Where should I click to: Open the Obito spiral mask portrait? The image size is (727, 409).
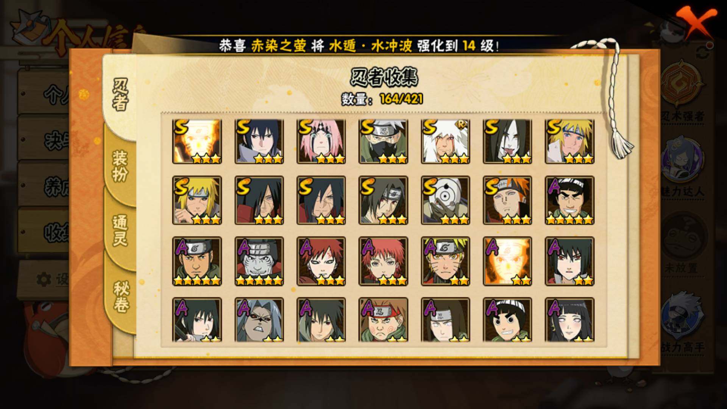point(445,200)
